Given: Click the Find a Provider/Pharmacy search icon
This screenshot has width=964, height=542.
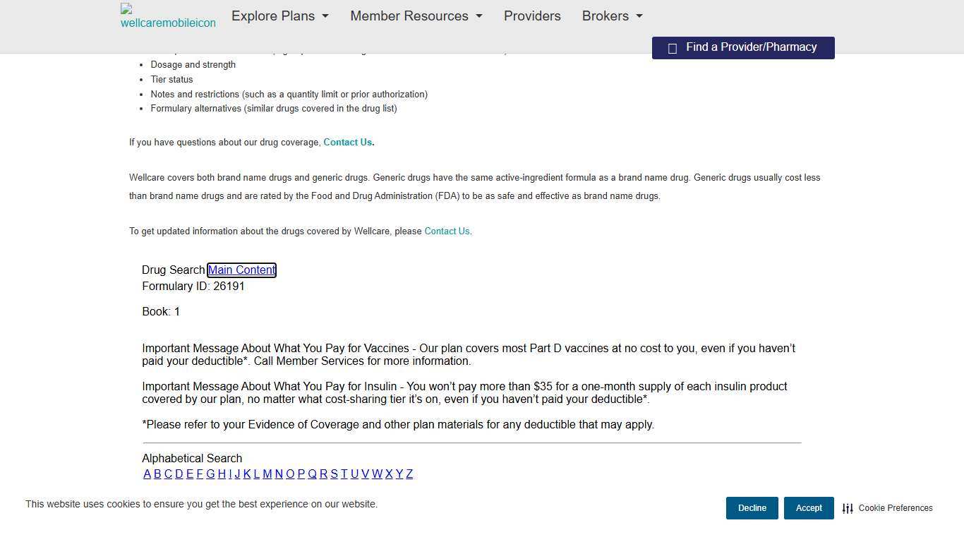Looking at the screenshot, I should (673, 48).
